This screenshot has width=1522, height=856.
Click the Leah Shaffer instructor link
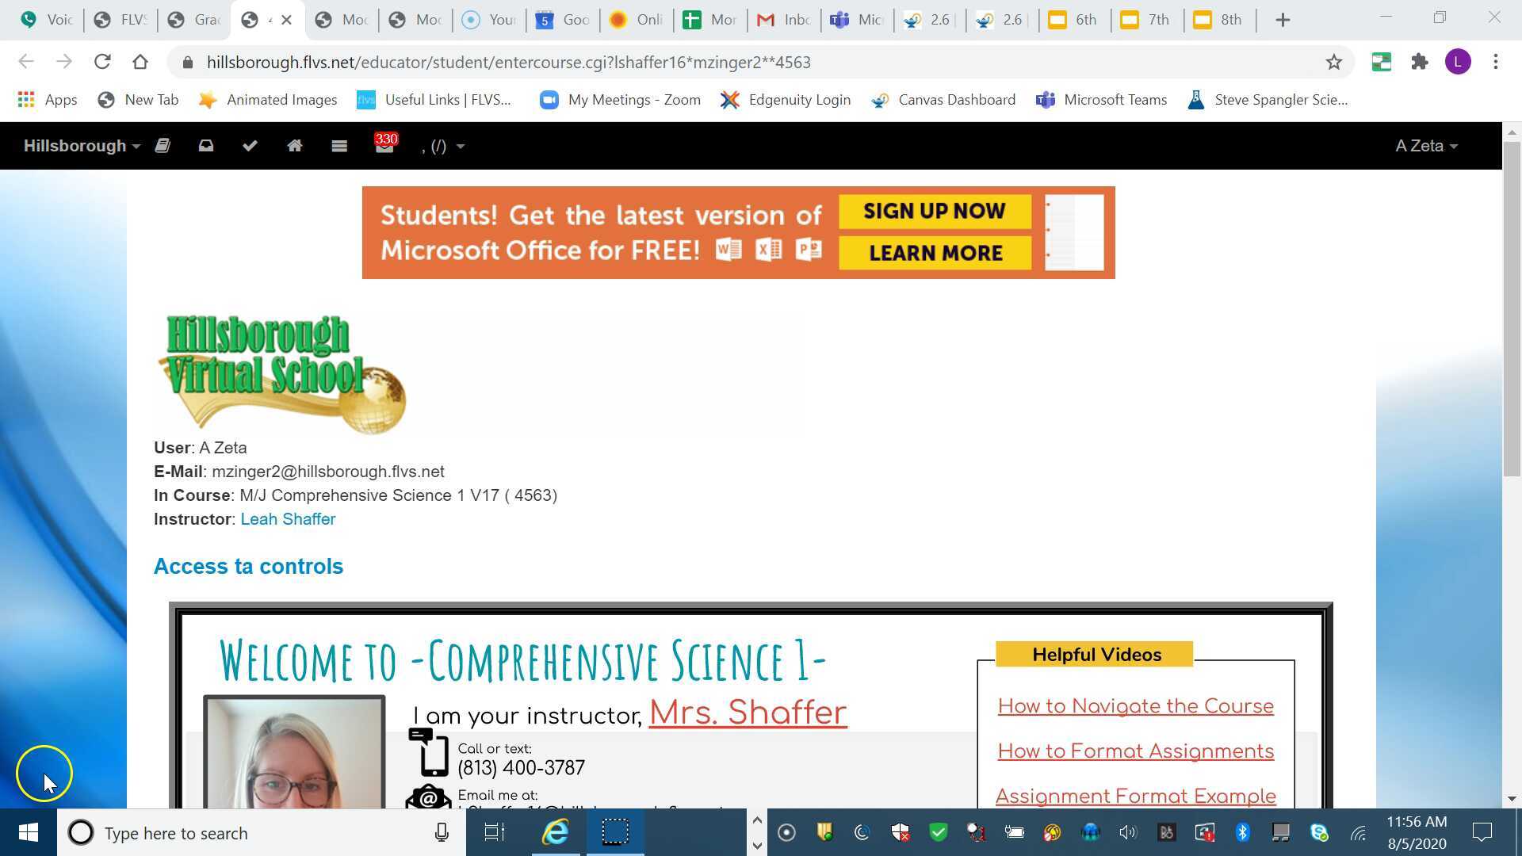click(288, 519)
